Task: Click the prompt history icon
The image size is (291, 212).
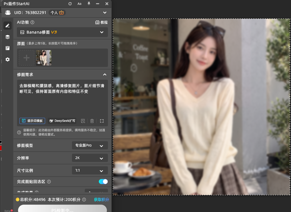Action: pyautogui.click(x=83, y=121)
